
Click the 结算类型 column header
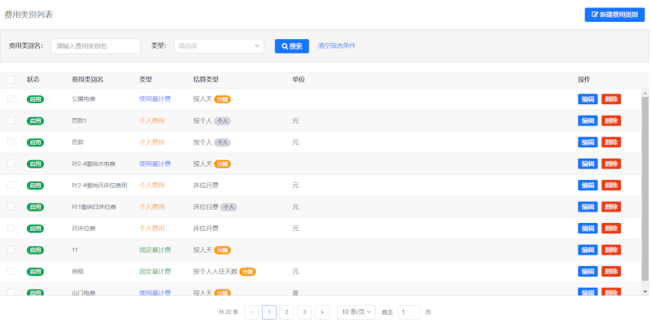206,79
